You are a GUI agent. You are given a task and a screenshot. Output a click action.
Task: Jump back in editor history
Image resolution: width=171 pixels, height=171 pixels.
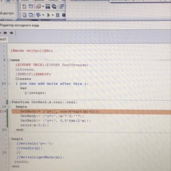[5, 33]
